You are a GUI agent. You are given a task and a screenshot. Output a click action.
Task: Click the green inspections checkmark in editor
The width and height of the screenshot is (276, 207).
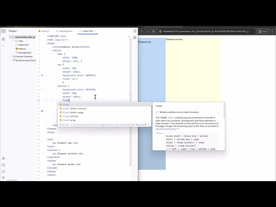pyautogui.click(x=129, y=36)
